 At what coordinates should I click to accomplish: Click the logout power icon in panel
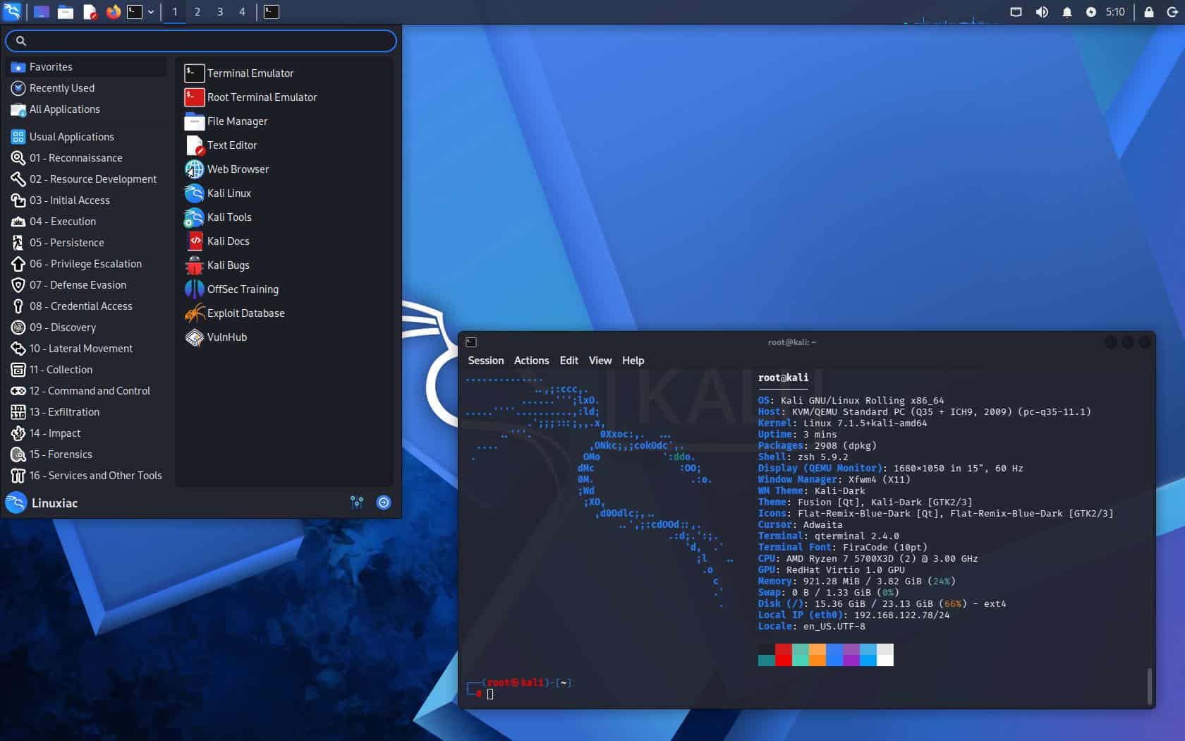[1172, 11]
